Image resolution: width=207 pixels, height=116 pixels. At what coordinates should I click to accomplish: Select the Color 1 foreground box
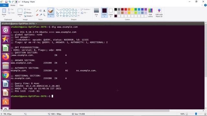pos(104,13)
